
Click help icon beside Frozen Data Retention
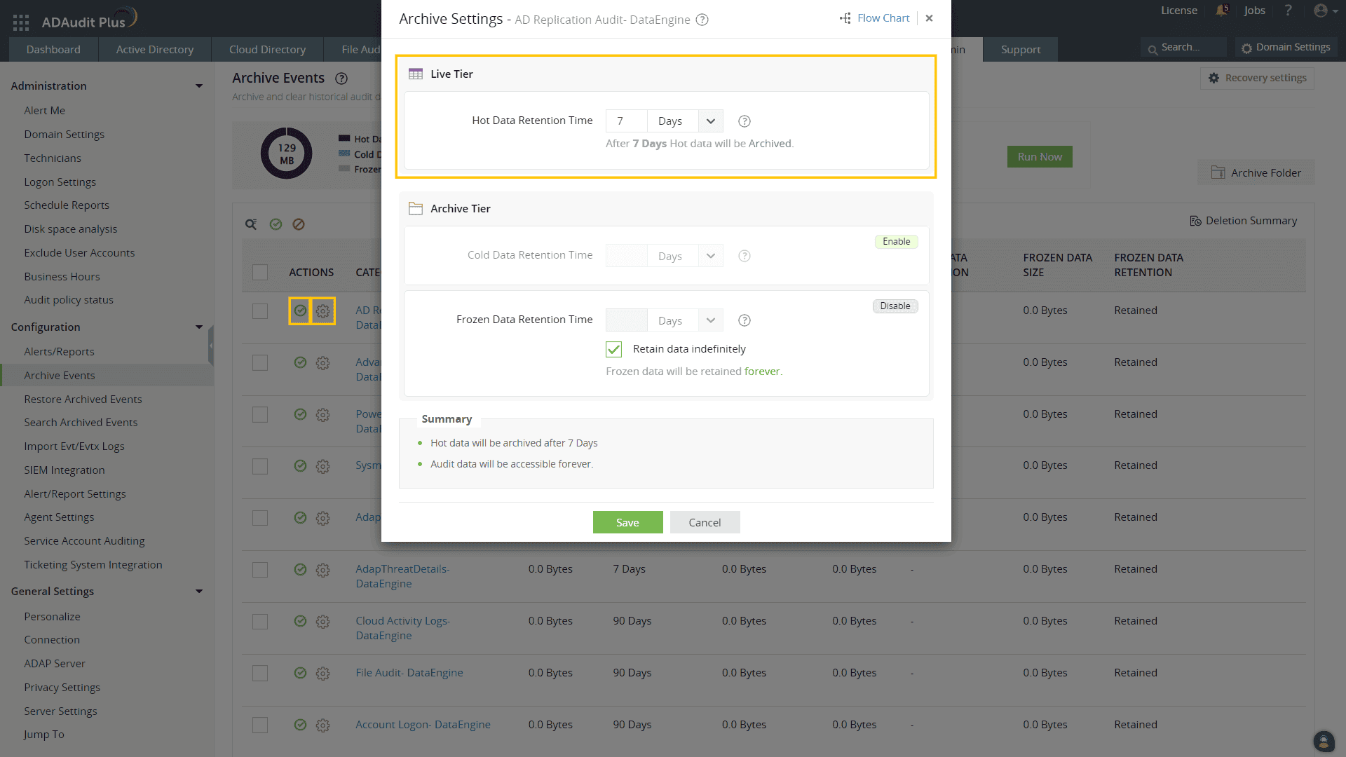point(745,320)
